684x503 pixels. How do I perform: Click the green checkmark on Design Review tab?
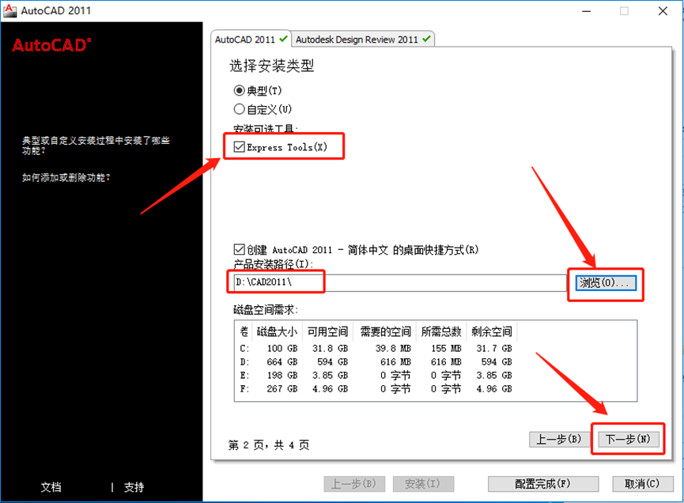pos(425,38)
